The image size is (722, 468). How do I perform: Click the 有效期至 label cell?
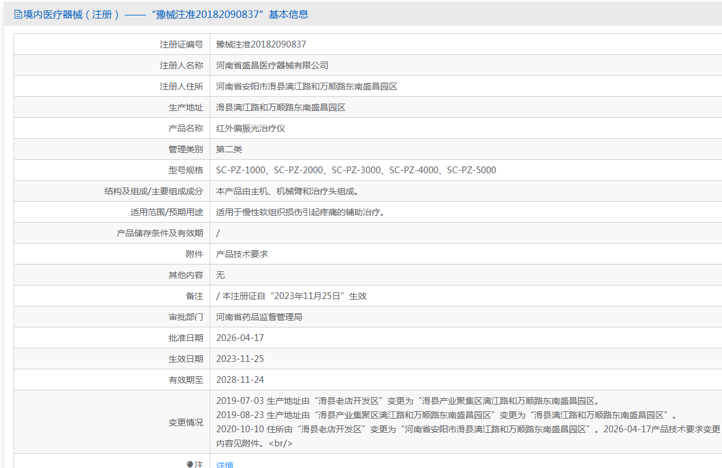coord(112,380)
